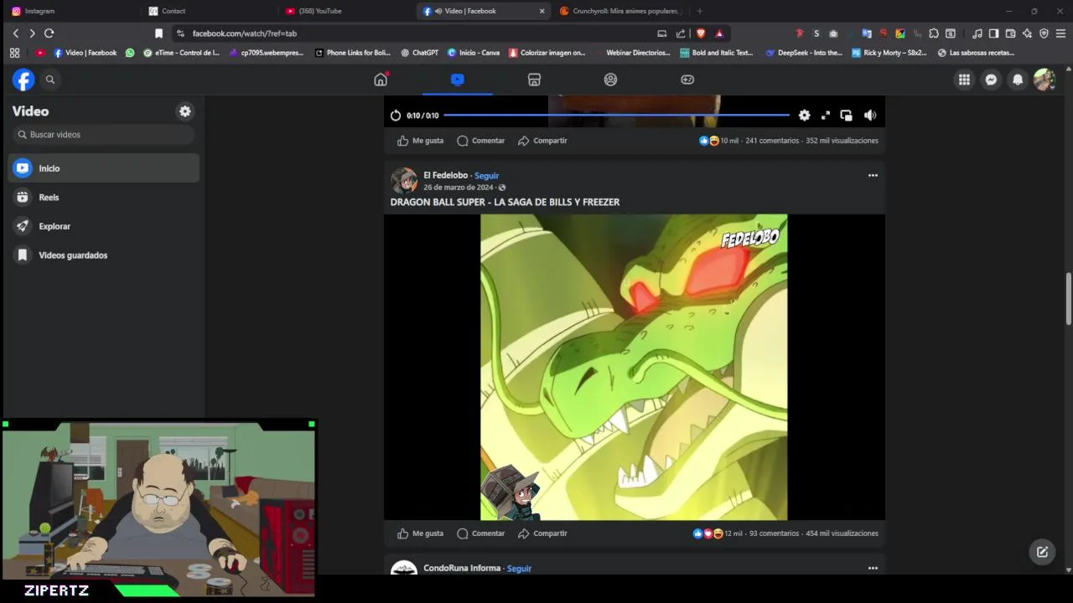
Task: Play the Dragon Ball Super video
Action: point(634,367)
